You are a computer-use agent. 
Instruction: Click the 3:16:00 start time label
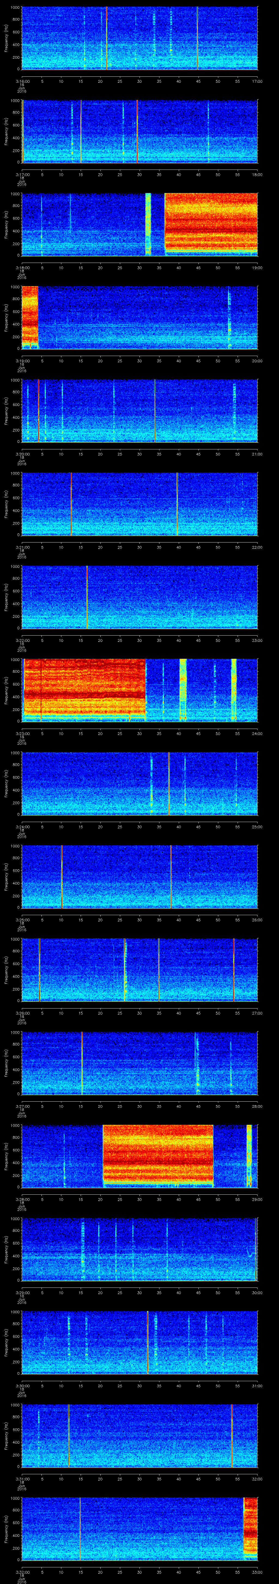pyautogui.click(x=22, y=81)
